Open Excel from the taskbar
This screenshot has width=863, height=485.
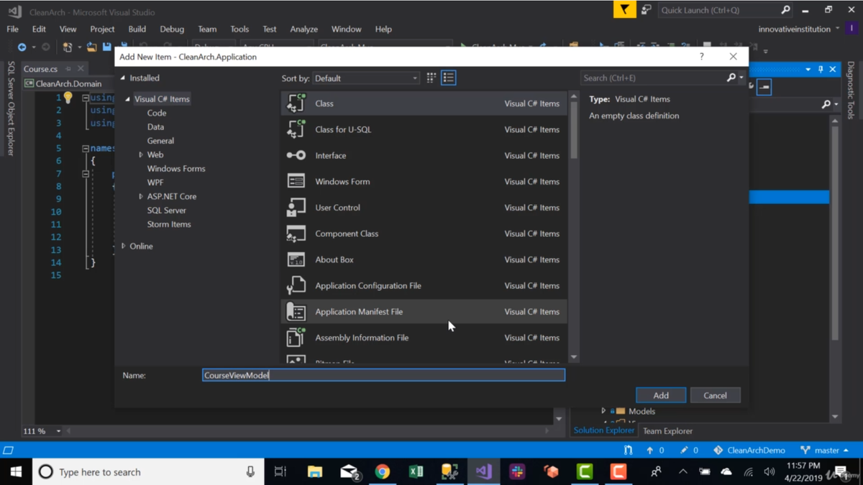pyautogui.click(x=416, y=472)
